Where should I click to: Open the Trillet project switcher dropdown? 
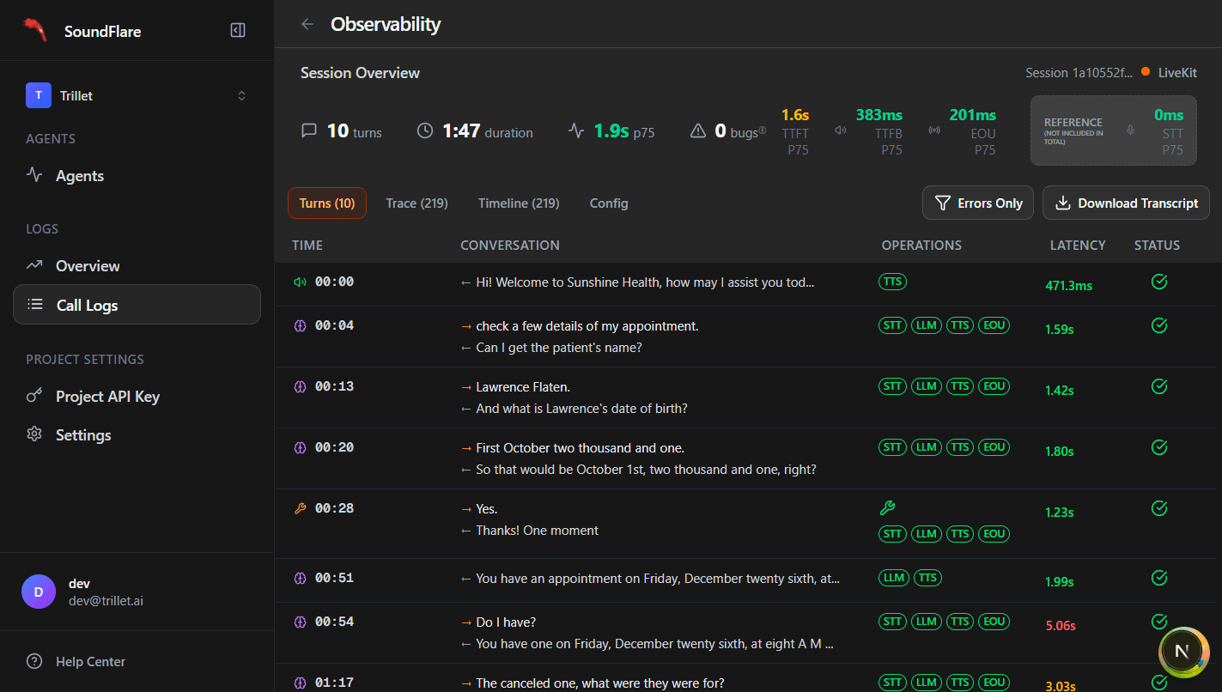[x=137, y=95]
